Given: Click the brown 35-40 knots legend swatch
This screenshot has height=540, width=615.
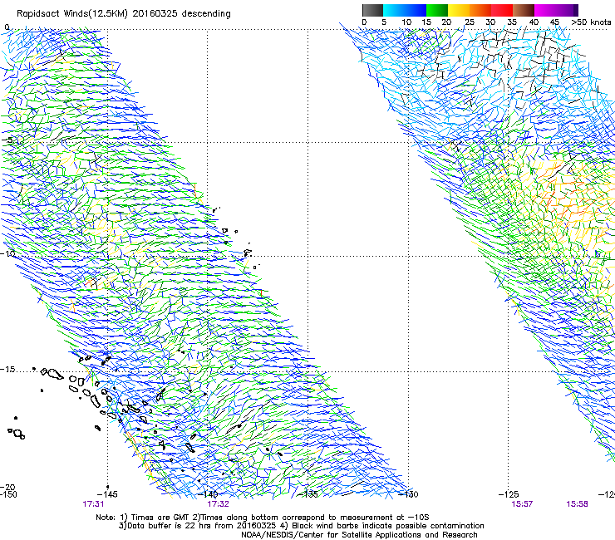Looking at the screenshot, I should click(x=524, y=10).
